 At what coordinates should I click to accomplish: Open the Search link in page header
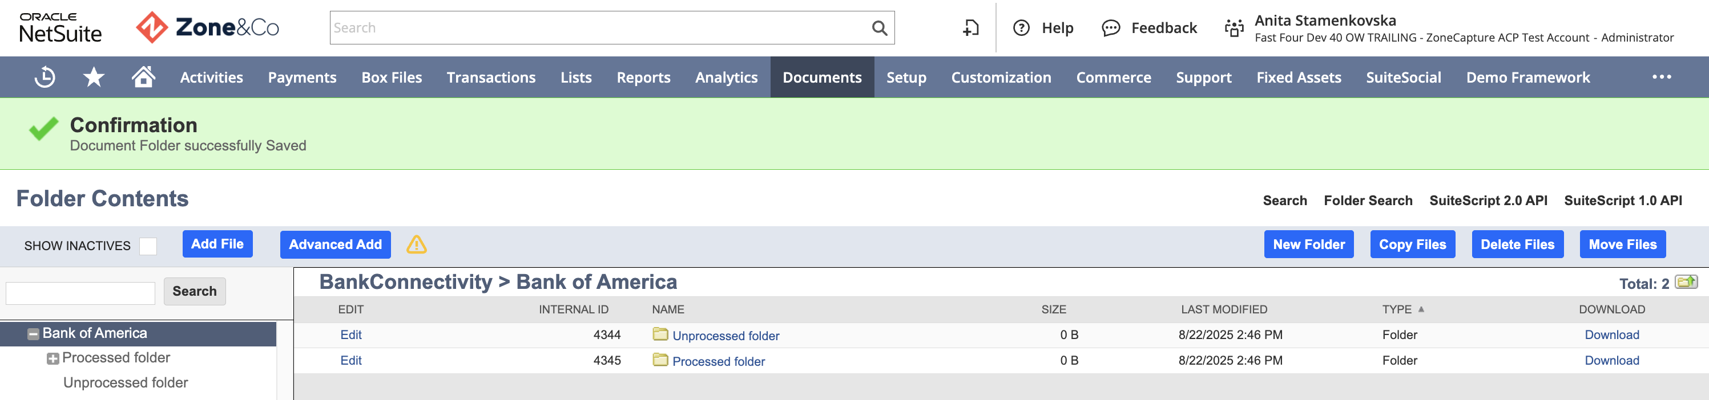tap(1284, 201)
